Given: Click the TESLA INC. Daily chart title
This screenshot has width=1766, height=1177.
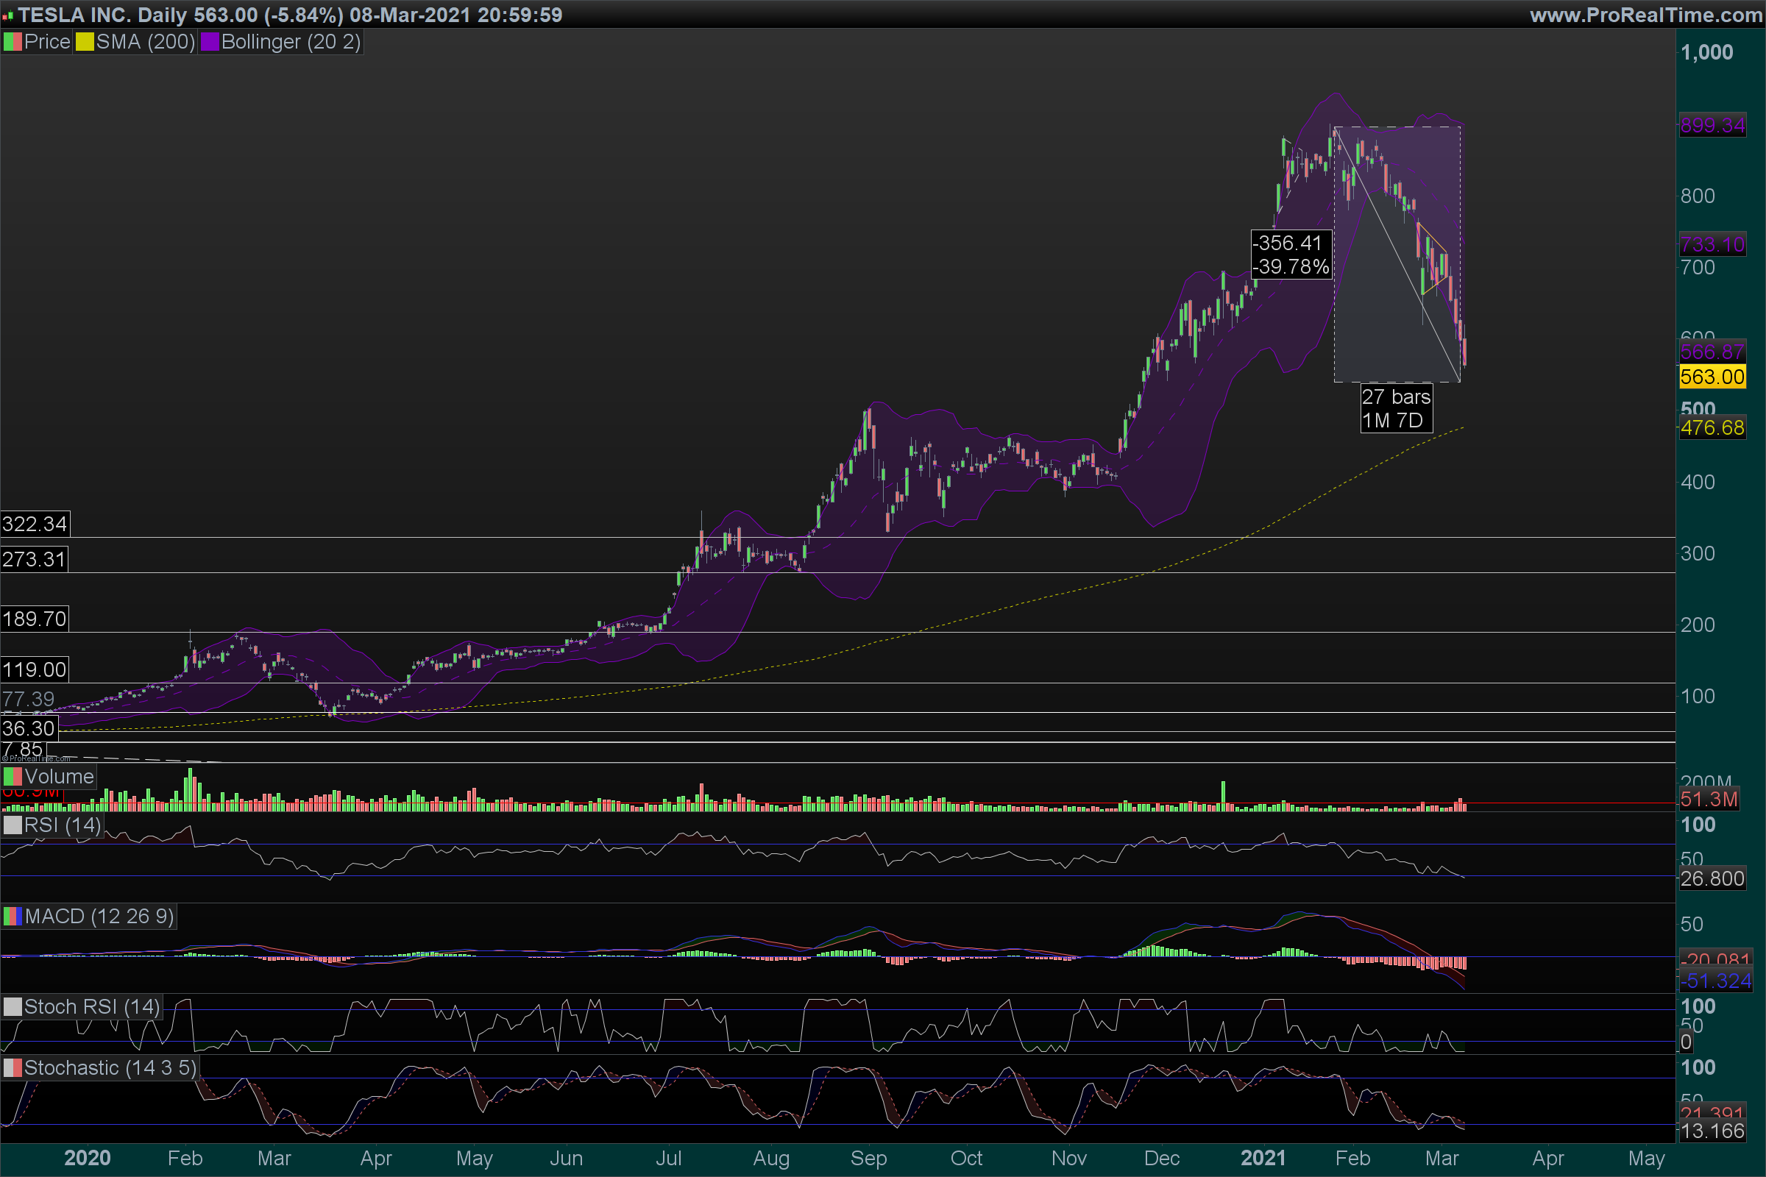Looking at the screenshot, I should point(102,14).
